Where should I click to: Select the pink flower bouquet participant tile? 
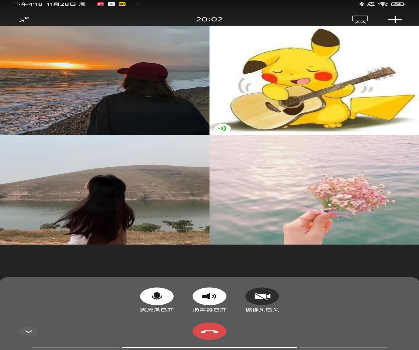[x=314, y=190]
